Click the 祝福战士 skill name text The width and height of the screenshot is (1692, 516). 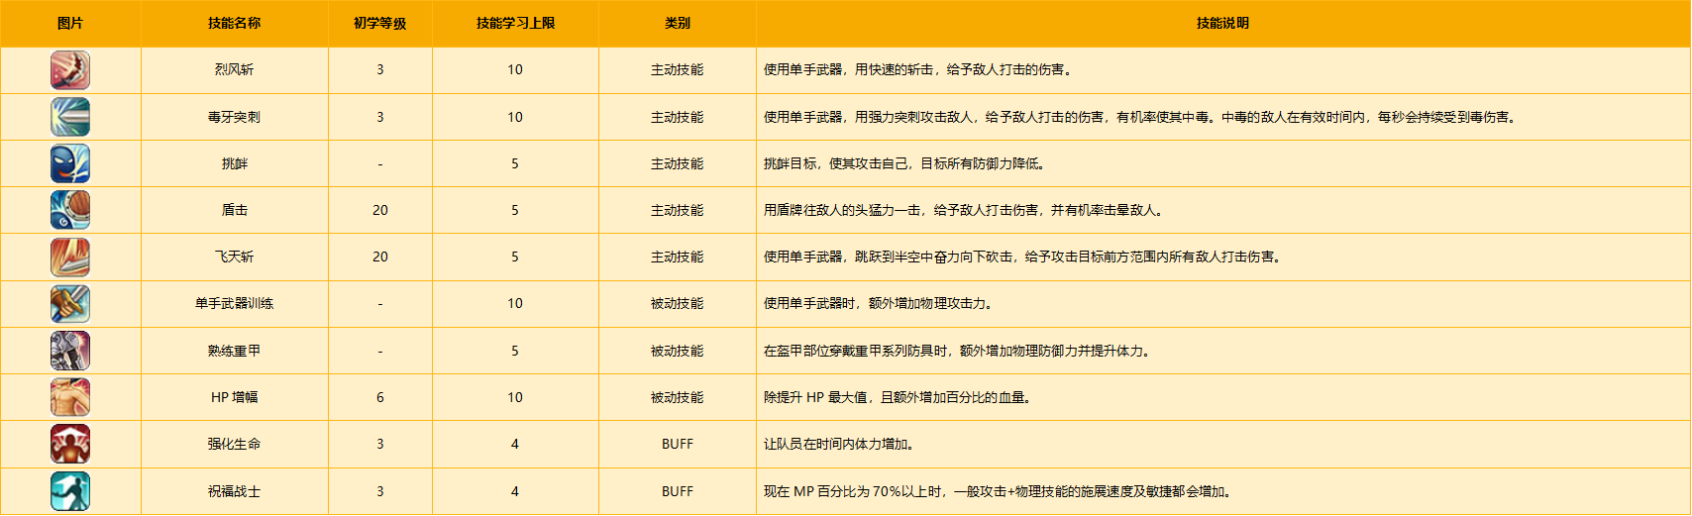tap(234, 491)
